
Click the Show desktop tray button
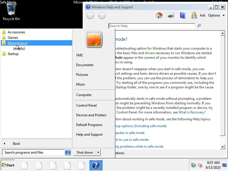click(x=225, y=165)
